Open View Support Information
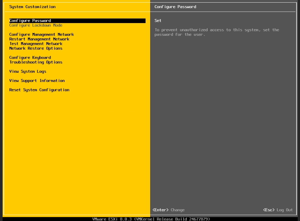Viewport: 300px width, 221px height. tap(37, 81)
